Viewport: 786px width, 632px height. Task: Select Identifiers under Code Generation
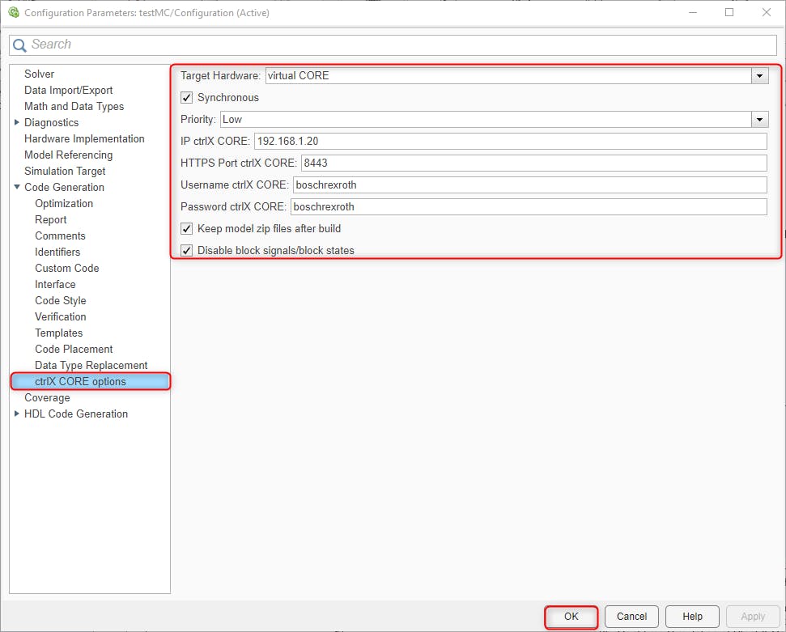tap(57, 252)
